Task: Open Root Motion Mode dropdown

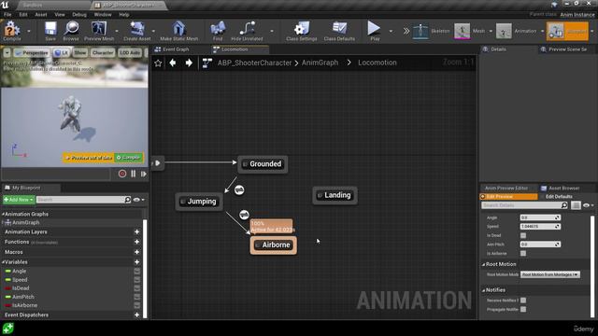Action: pos(550,274)
